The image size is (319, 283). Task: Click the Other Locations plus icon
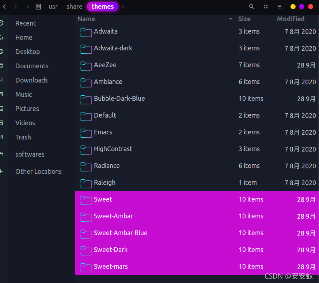1,171
